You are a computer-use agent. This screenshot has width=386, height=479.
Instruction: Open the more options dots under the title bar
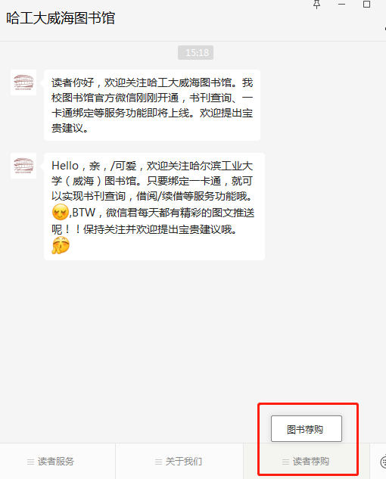click(384, 29)
